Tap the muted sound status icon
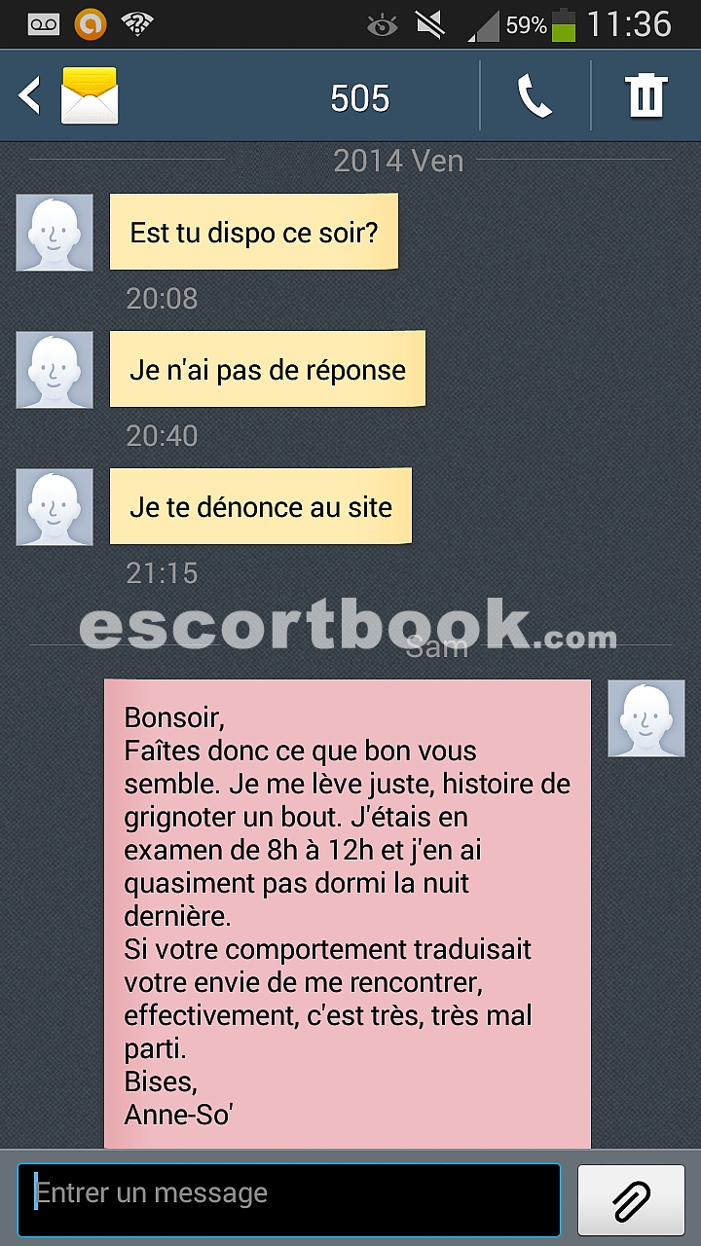 click(x=429, y=25)
